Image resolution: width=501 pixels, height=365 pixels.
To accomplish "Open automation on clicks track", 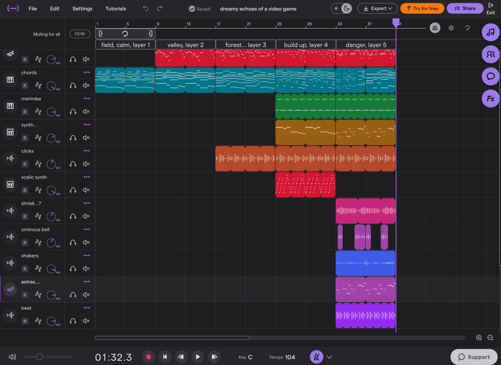I will click(38, 164).
